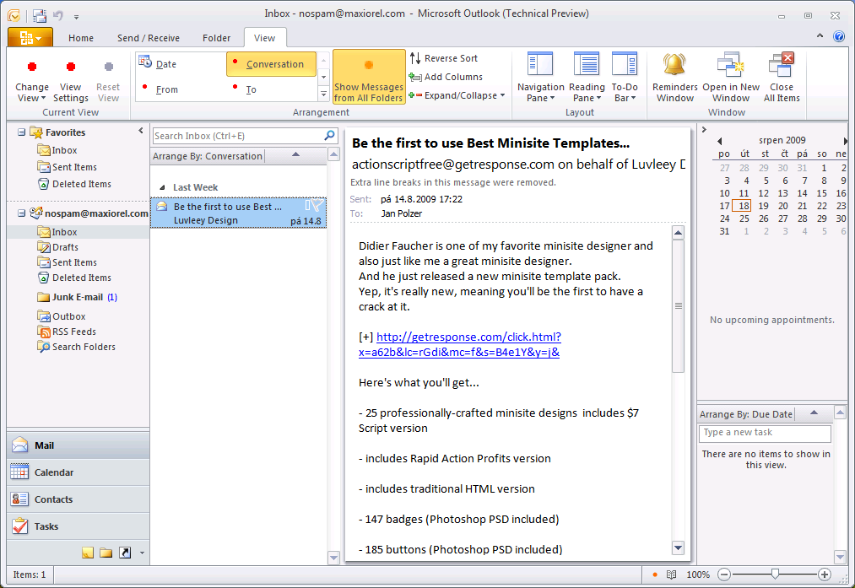Viewport: 855px width, 588px height.
Task: Open the Outbox folder
Action: click(x=68, y=316)
